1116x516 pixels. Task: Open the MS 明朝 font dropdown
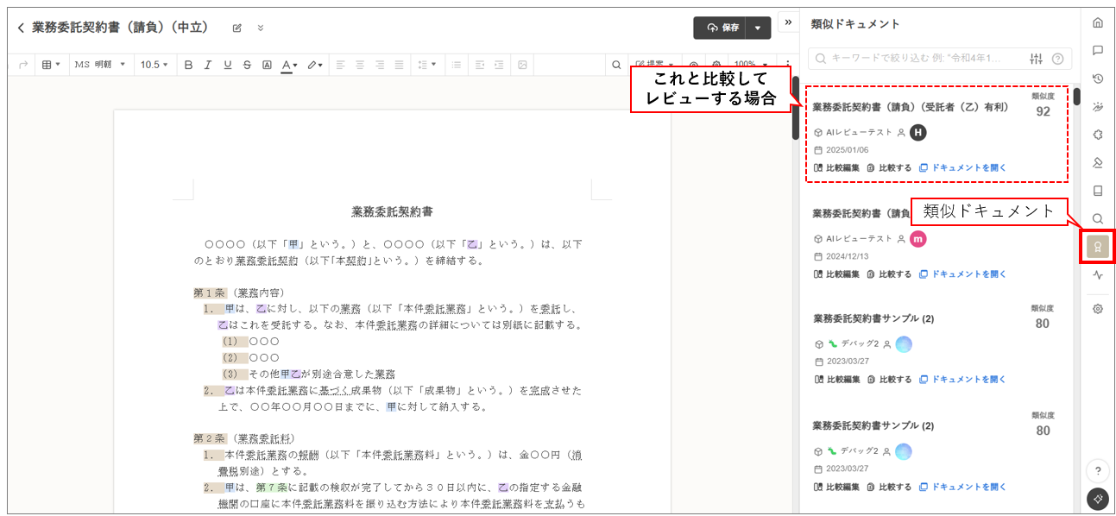[99, 65]
